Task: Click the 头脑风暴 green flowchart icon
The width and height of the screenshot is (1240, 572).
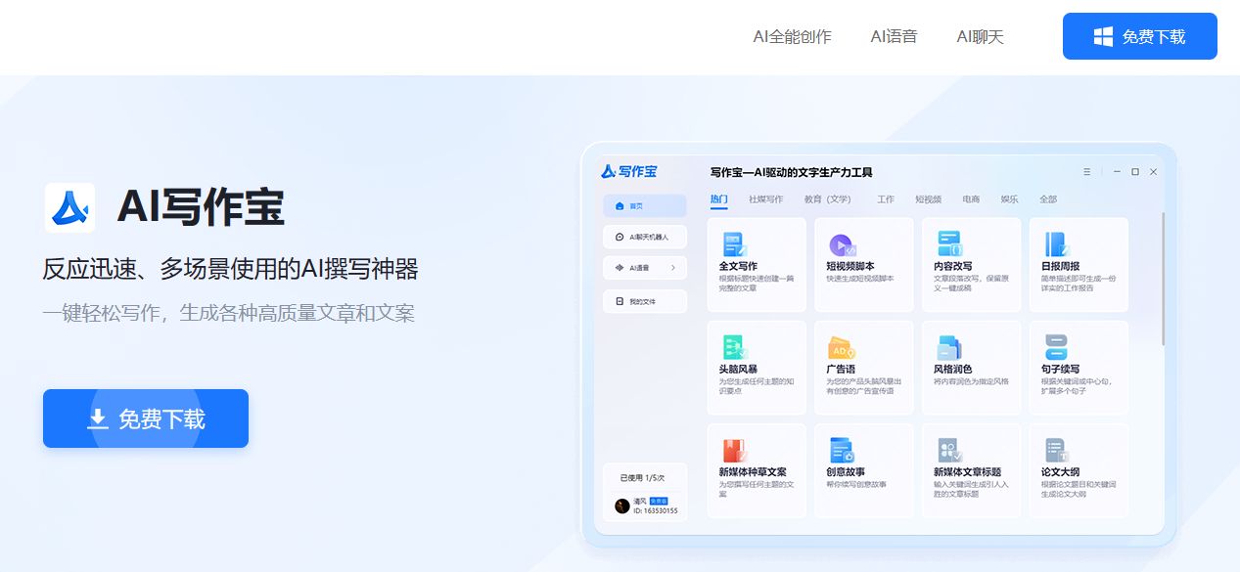Action: tap(734, 347)
